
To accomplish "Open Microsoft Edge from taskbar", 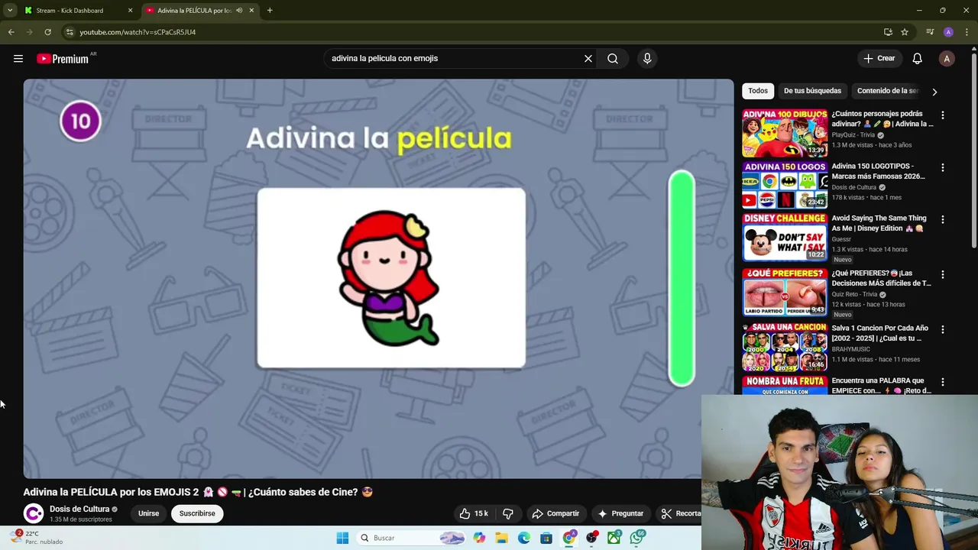I will pos(524,538).
